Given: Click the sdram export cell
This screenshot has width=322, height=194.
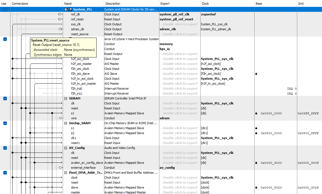Looking at the screenshot, I should pos(165,118).
